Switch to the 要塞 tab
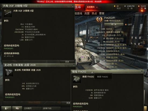The width and height of the screenshot is (148, 111). click(102, 13)
